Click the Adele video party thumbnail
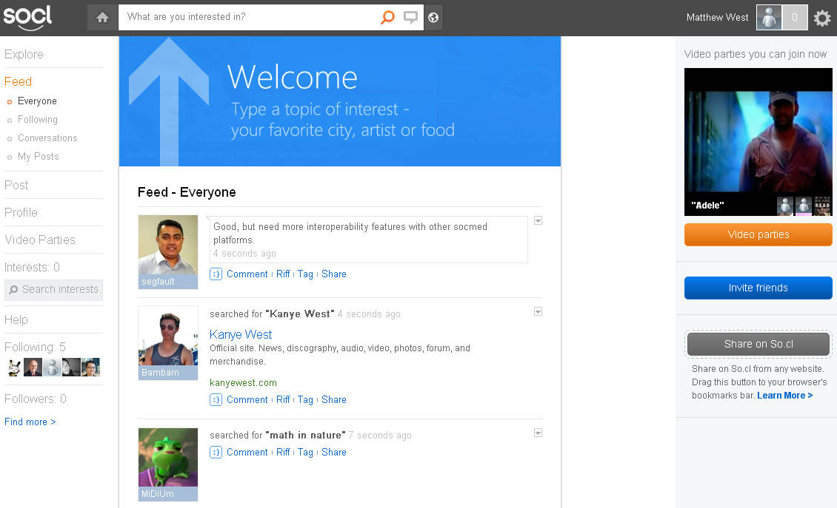Image resolution: width=837 pixels, height=508 pixels. pyautogui.click(x=758, y=140)
